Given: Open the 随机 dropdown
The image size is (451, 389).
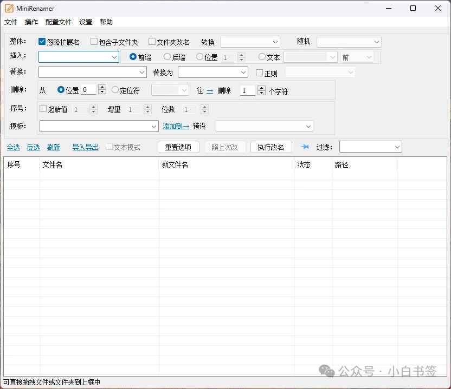Looking at the screenshot, I should pyautogui.click(x=349, y=42).
